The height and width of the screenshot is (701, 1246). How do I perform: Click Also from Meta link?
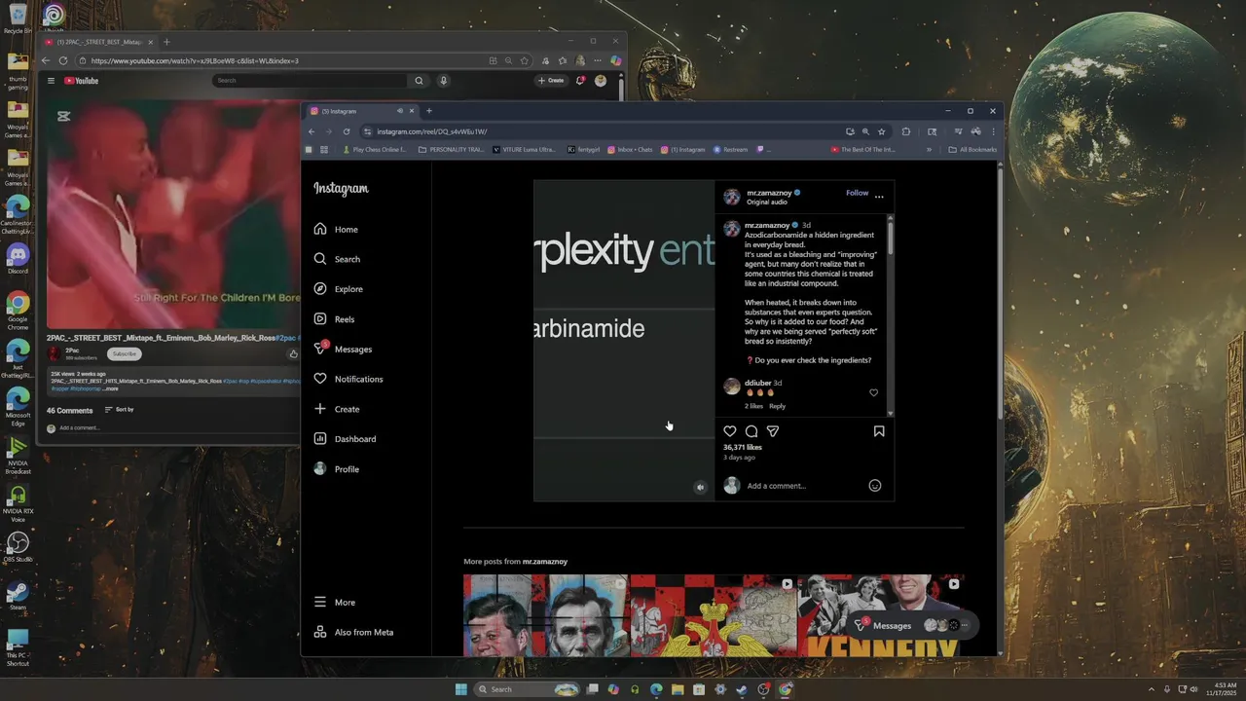353,632
